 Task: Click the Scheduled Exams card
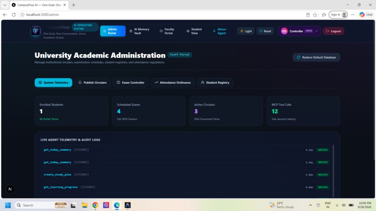point(149,111)
